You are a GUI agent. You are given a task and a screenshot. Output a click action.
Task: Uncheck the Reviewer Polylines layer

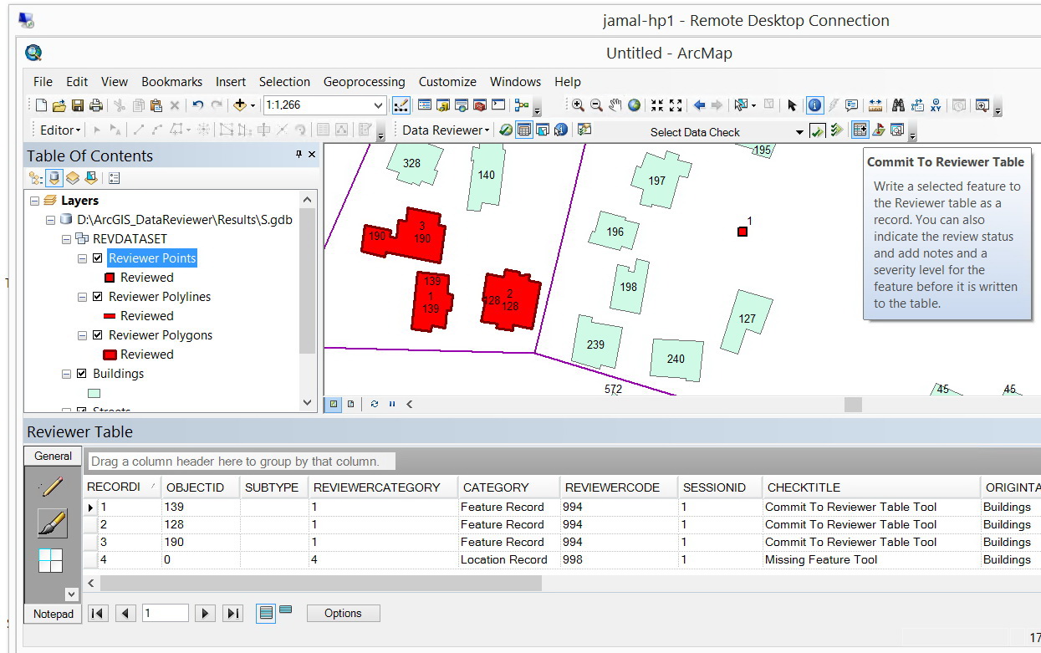[x=97, y=297]
